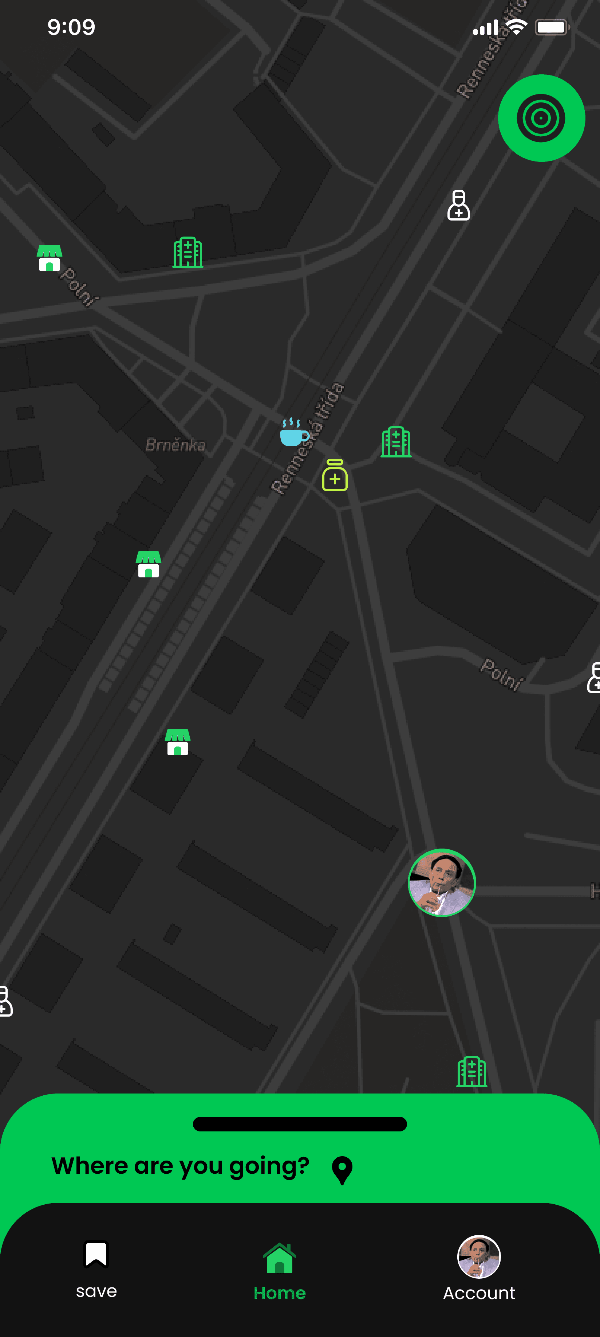Switch to the Home tab

(280, 1272)
